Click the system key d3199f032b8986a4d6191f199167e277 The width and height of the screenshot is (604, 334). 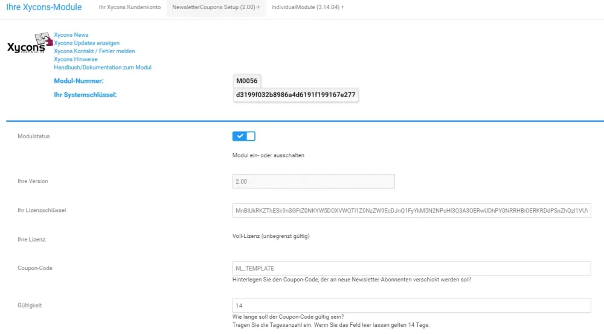tap(295, 95)
